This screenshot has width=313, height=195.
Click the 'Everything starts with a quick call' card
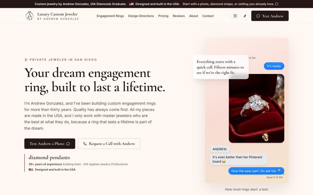click(x=221, y=67)
